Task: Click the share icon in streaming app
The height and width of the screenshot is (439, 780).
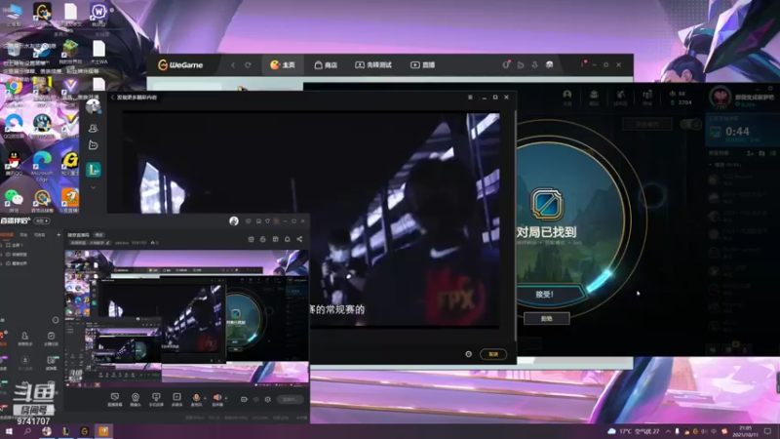Action: click(x=299, y=239)
